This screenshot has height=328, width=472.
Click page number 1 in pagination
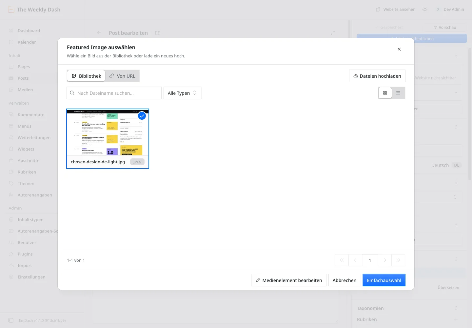coord(370,260)
